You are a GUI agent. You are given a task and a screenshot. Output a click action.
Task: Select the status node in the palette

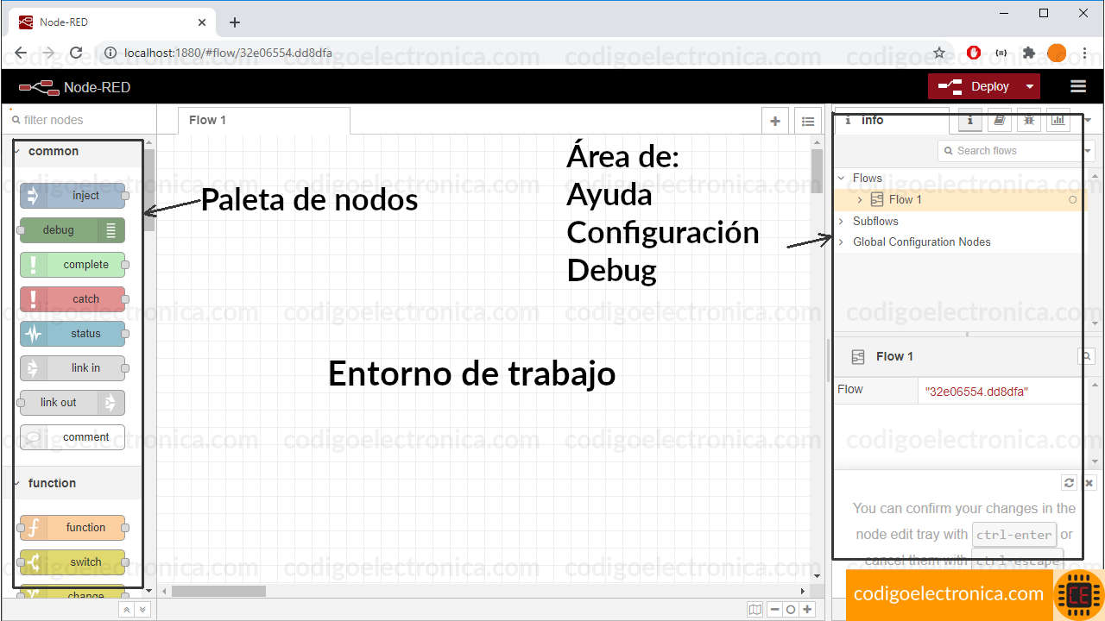73,334
